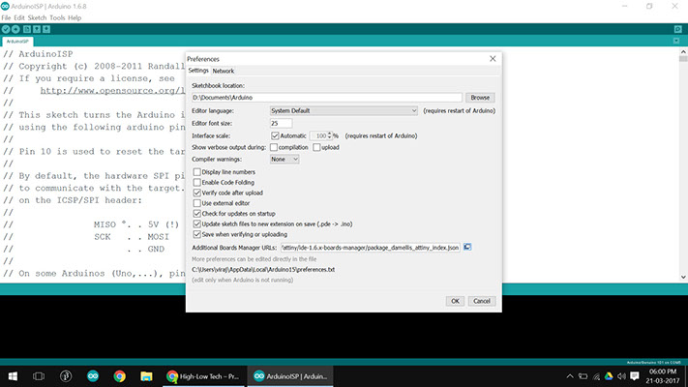This screenshot has width=688, height=387.
Task: Activate the ArduinoISP taskbar window button
Action: click(290, 376)
